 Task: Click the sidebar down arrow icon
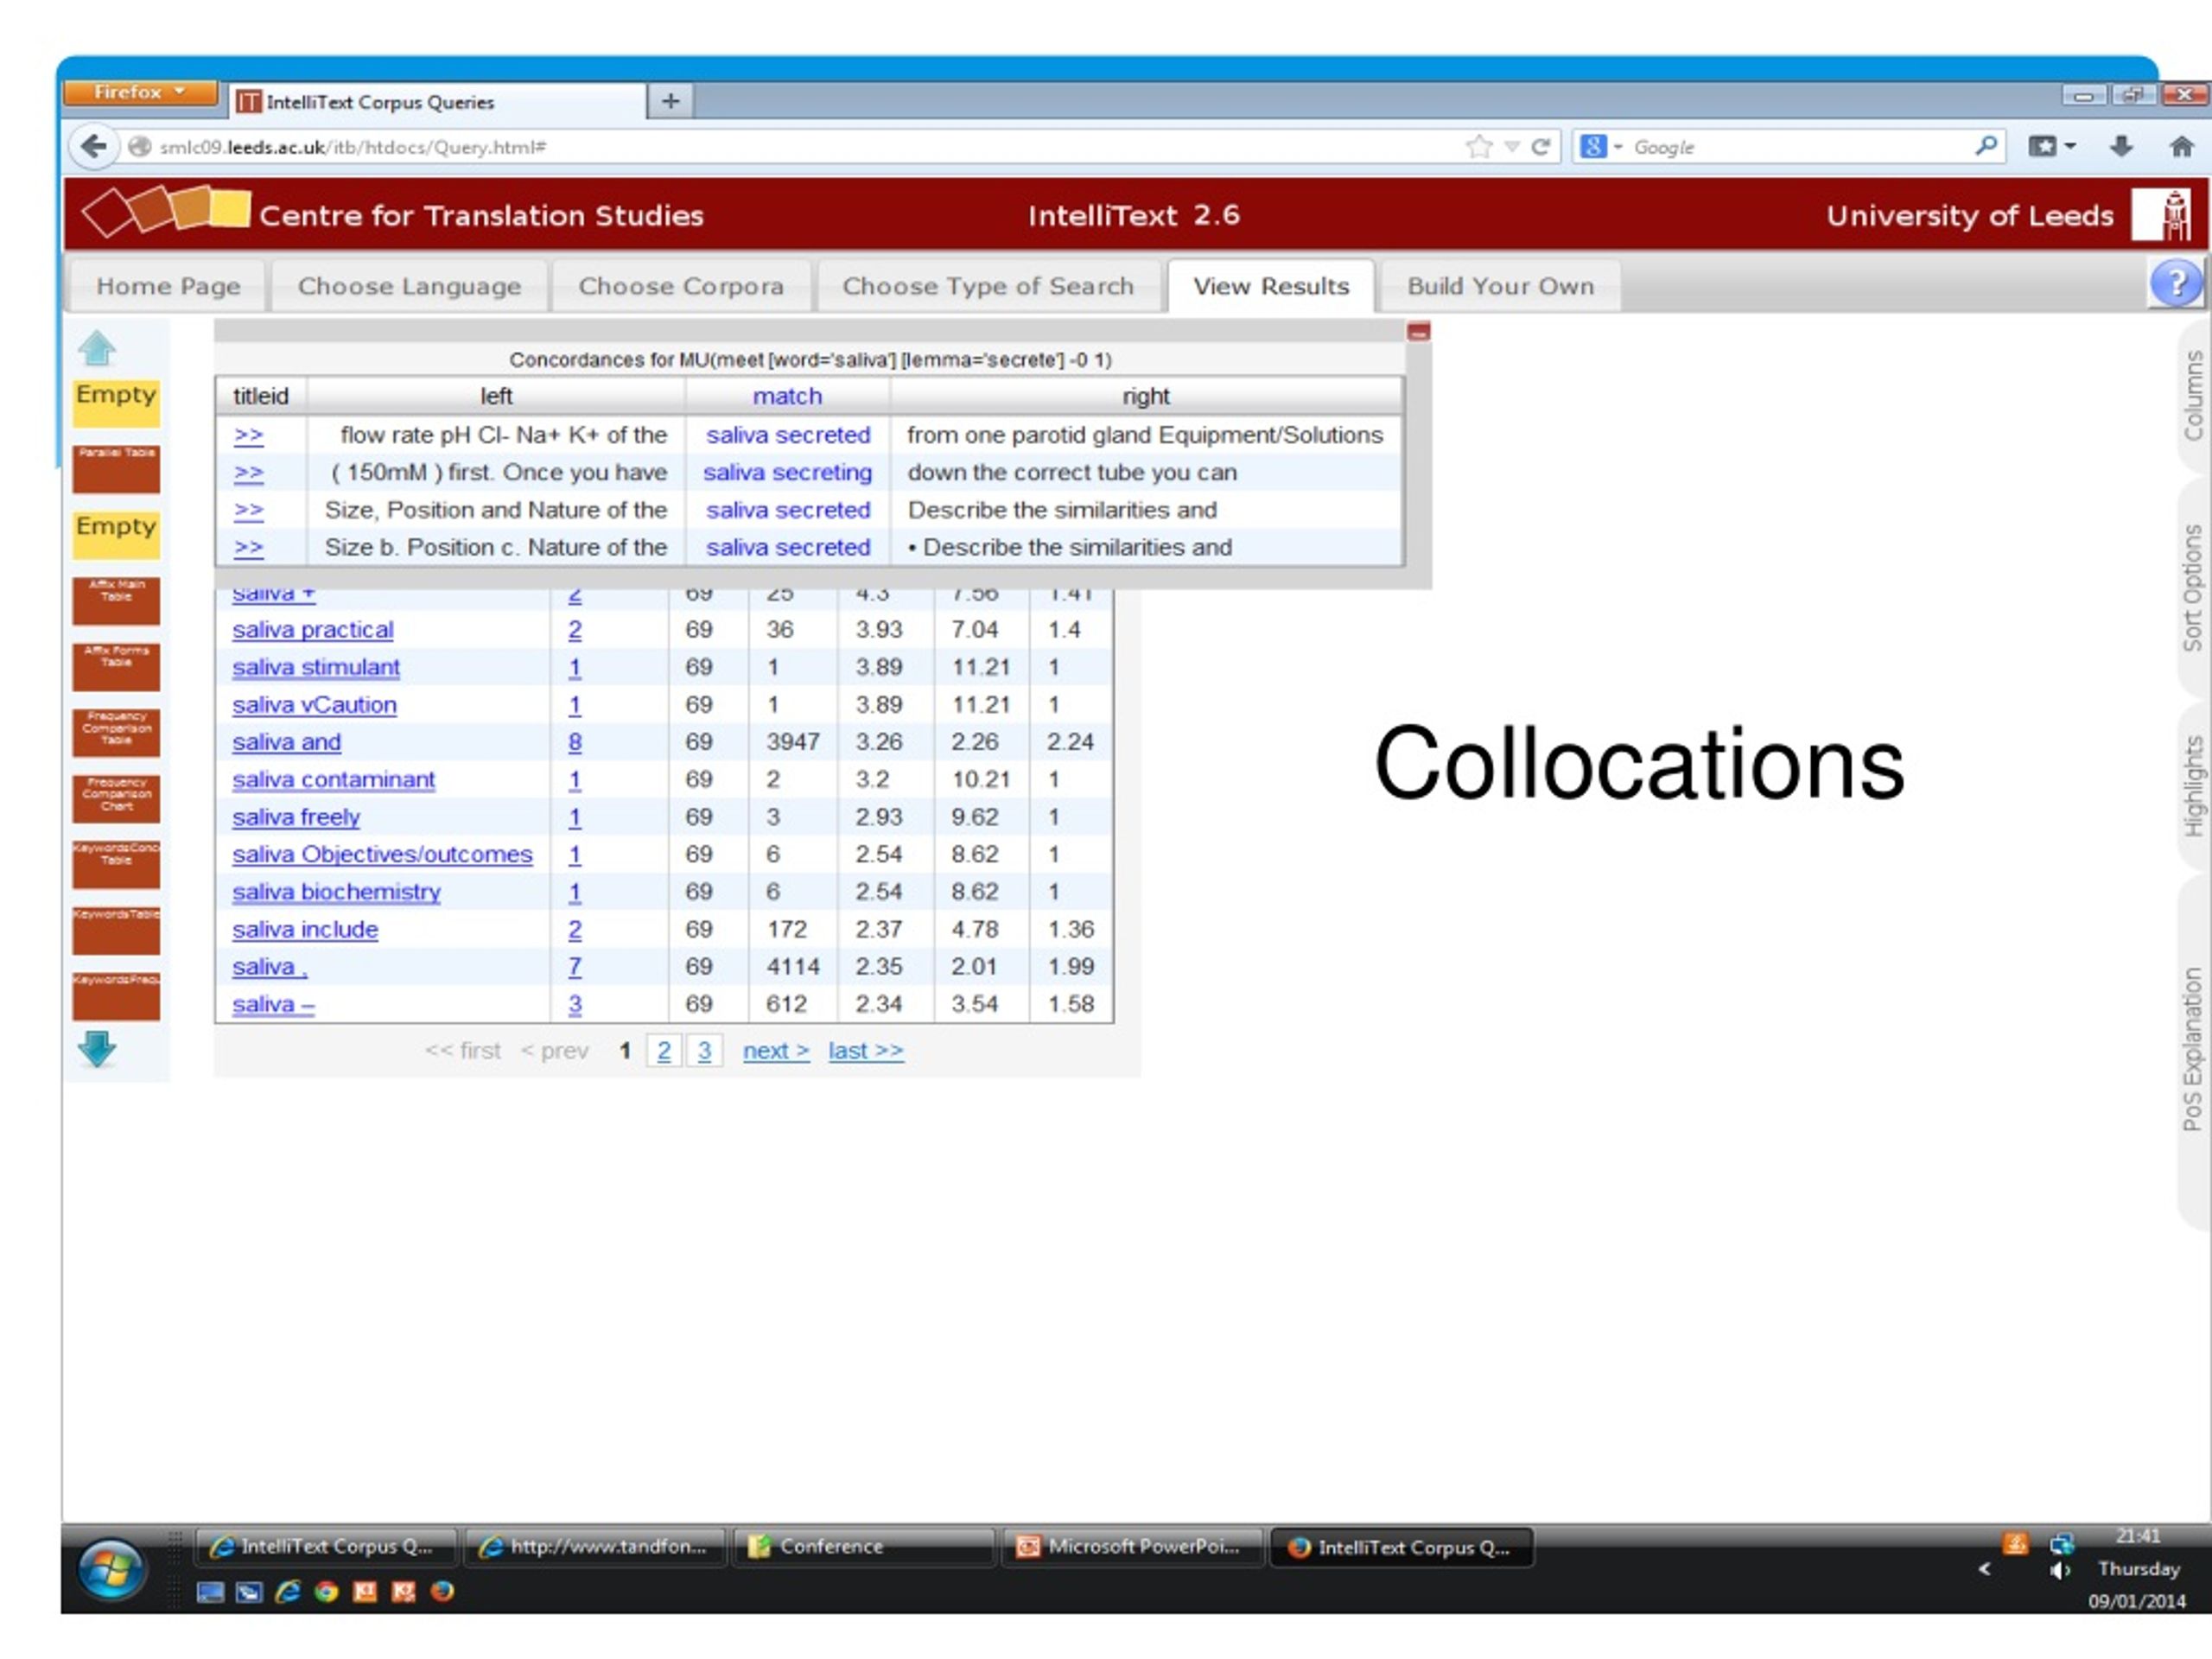point(97,1049)
